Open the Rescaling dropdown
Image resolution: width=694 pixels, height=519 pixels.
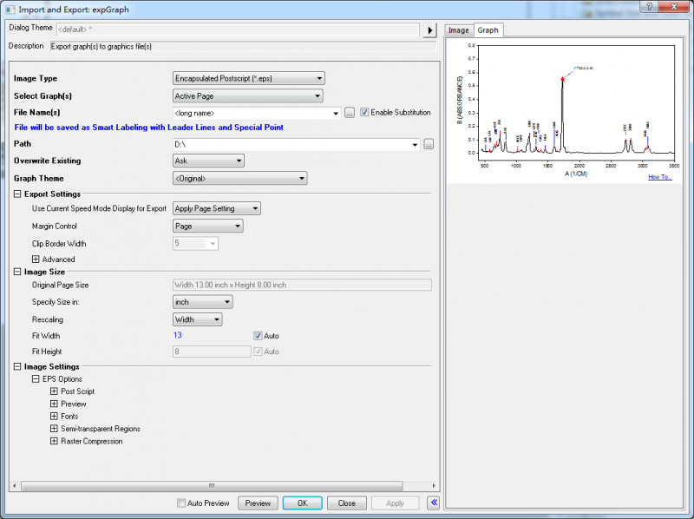point(198,319)
